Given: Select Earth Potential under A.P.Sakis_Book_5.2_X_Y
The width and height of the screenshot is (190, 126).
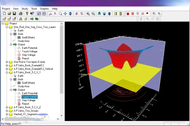Looking at the screenshot, I should pos(29,93).
